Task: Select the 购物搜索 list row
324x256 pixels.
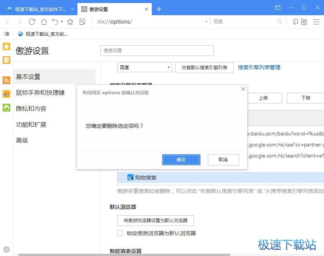Action: (220, 178)
